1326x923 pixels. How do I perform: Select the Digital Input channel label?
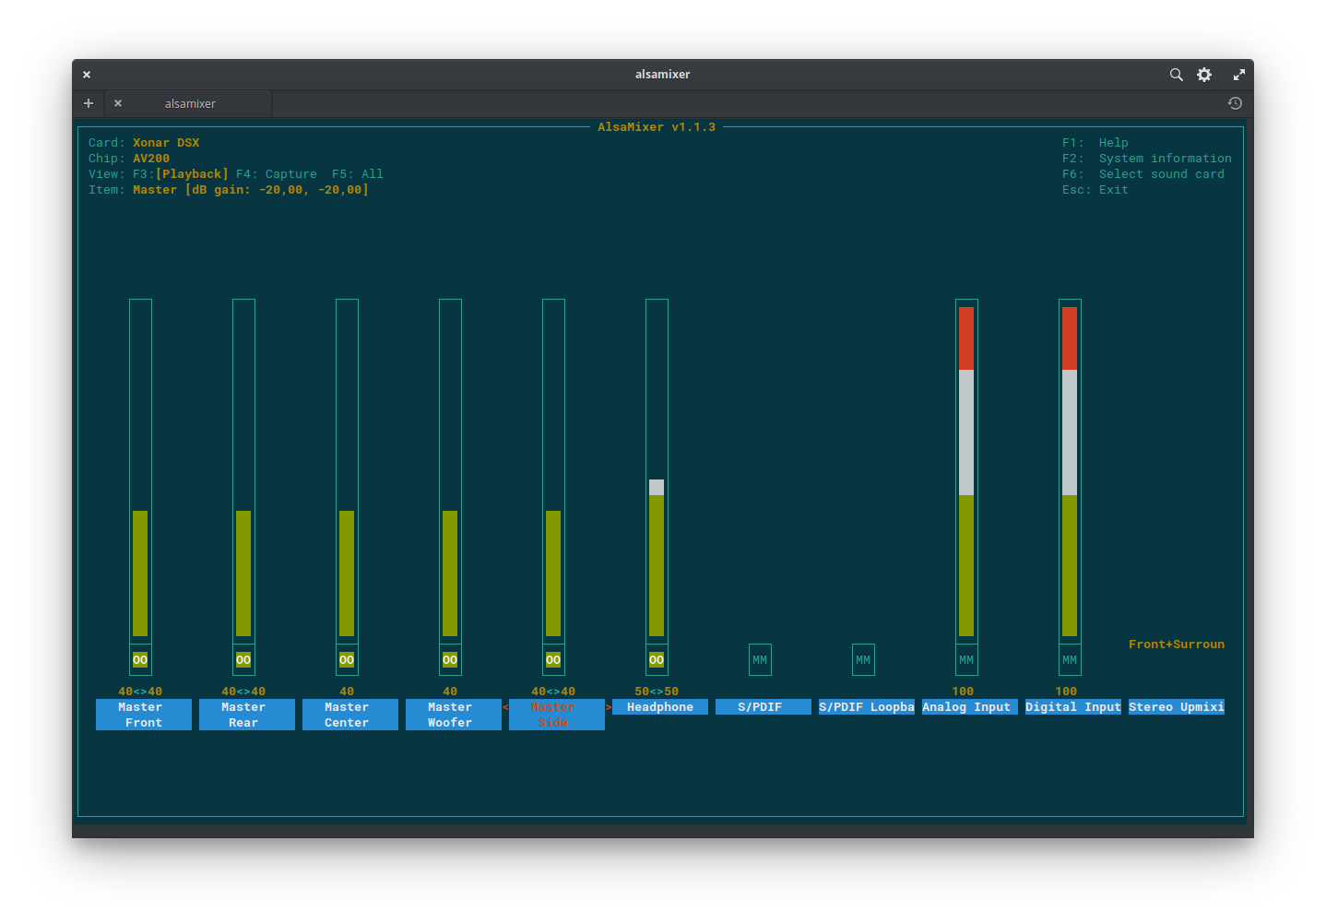click(1073, 707)
